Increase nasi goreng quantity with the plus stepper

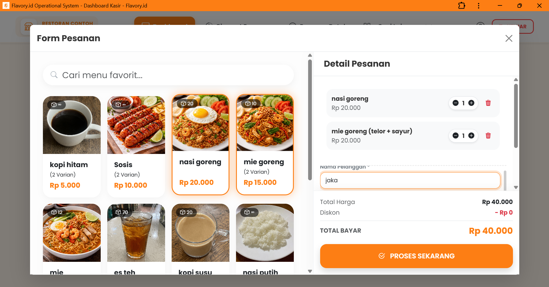471,103
